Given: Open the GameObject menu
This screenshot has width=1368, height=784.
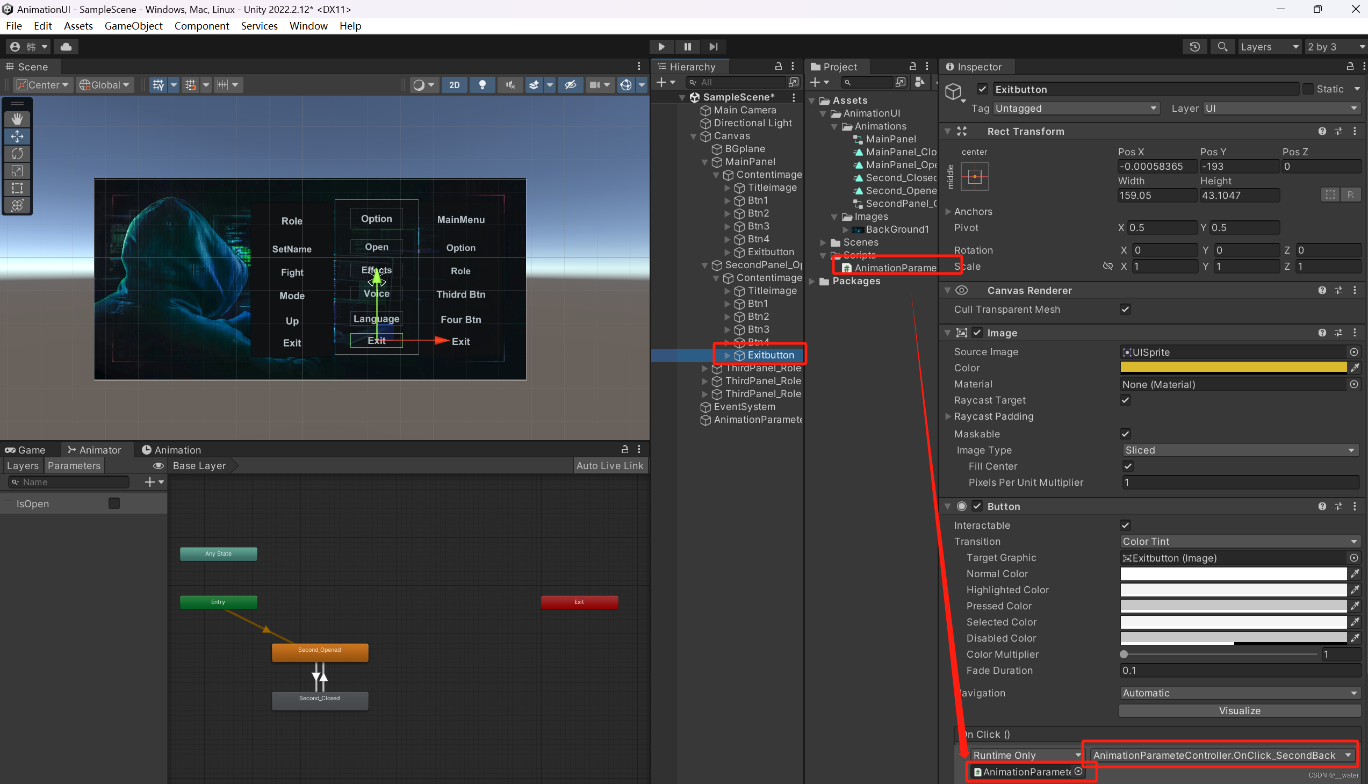Looking at the screenshot, I should tap(133, 26).
